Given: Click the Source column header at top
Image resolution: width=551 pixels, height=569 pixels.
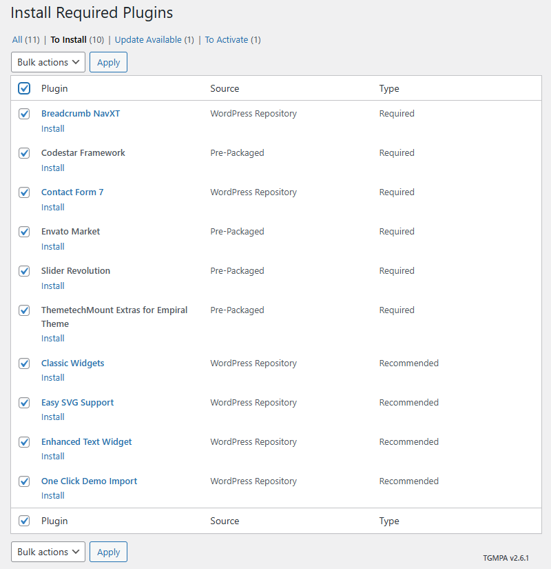Looking at the screenshot, I should pyautogui.click(x=225, y=88).
